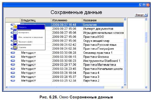Sort by Изменено column header
The height and width of the screenshot is (100, 153).
(67, 20)
